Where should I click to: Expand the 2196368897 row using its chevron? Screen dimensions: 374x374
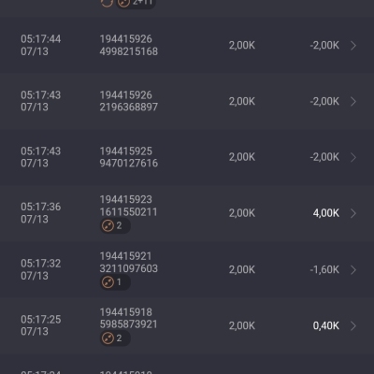pos(353,101)
